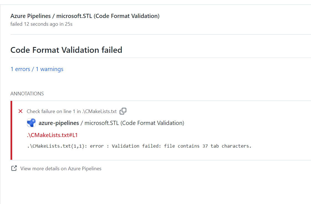Click the "25s" run duration
Viewport: 311px width, 204px height.
[x=68, y=24]
